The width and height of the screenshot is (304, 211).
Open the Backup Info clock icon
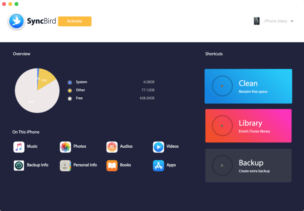(19, 166)
